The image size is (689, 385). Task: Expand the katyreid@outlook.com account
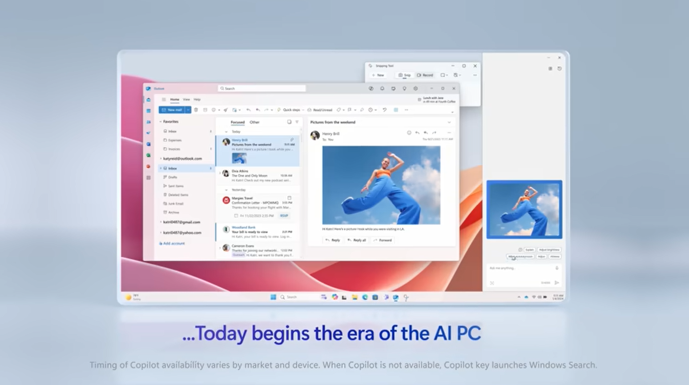[x=161, y=159]
